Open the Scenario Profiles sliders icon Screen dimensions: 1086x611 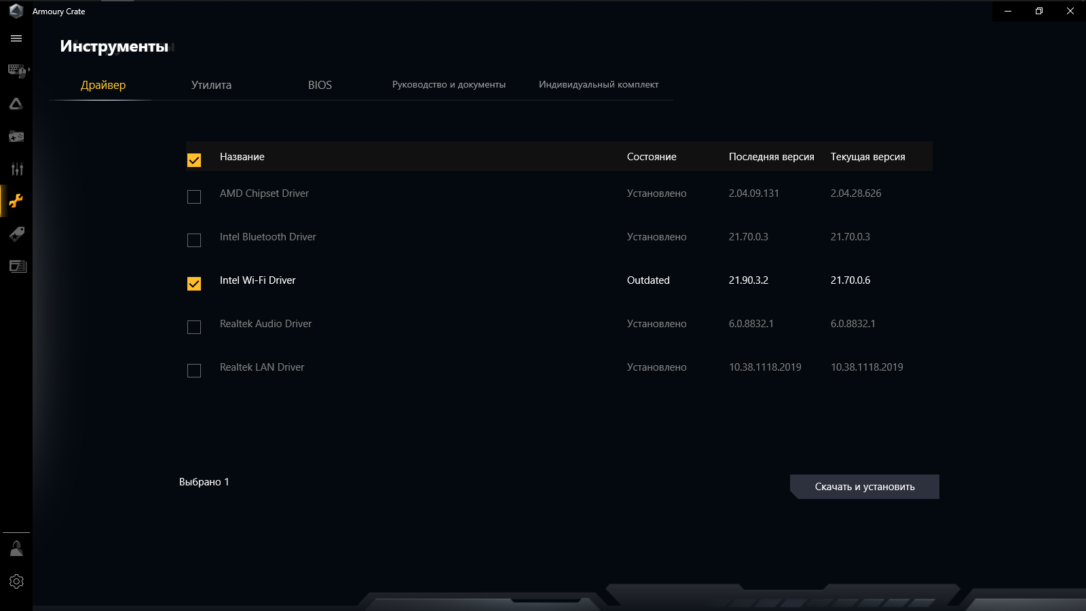16,169
